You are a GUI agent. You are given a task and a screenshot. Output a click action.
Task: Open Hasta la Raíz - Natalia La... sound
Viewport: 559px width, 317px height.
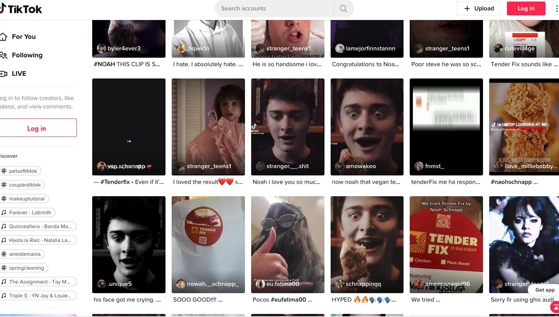click(37, 240)
